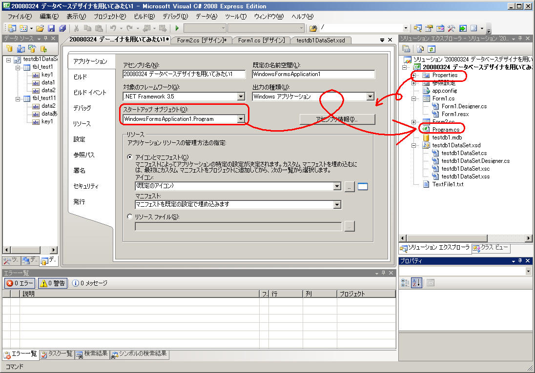Select the リソース ファイル radio button
The image size is (535, 373).
[x=130, y=216]
